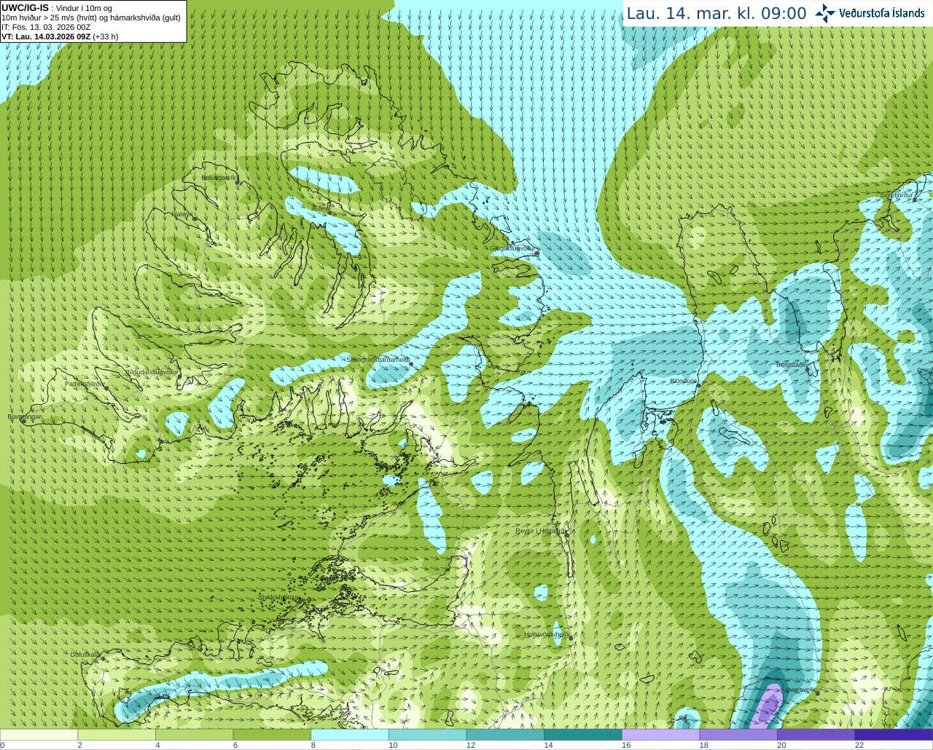933x750 pixels.
Task: Select the 16–18 m/s lavender legend swatch
Action: pos(660,735)
